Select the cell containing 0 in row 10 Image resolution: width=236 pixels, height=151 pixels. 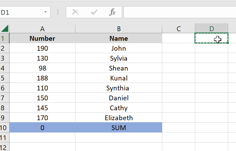point(42,128)
